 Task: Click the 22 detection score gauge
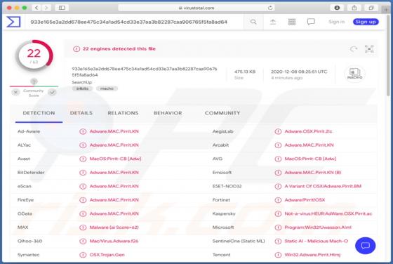click(x=34, y=55)
